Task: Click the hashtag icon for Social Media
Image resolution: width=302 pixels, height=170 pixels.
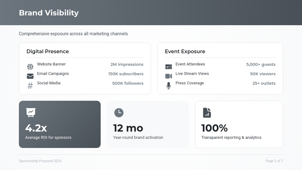Action: point(30,86)
